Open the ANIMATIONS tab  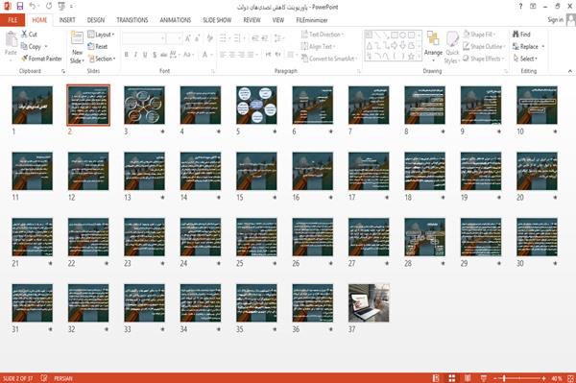pos(176,20)
